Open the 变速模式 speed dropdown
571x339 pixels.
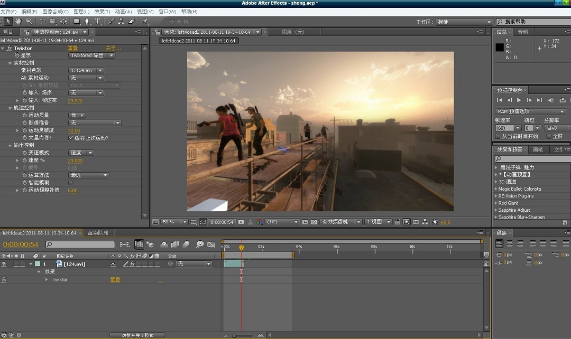click(81, 153)
